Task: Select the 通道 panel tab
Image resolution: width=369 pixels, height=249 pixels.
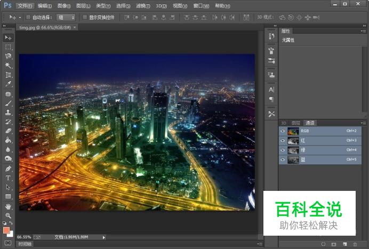Action: [310, 123]
